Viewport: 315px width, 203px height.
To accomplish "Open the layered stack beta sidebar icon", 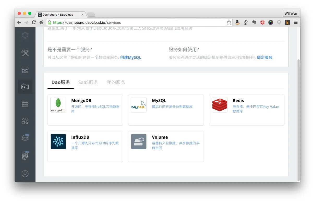I will pyautogui.click(x=25, y=138).
